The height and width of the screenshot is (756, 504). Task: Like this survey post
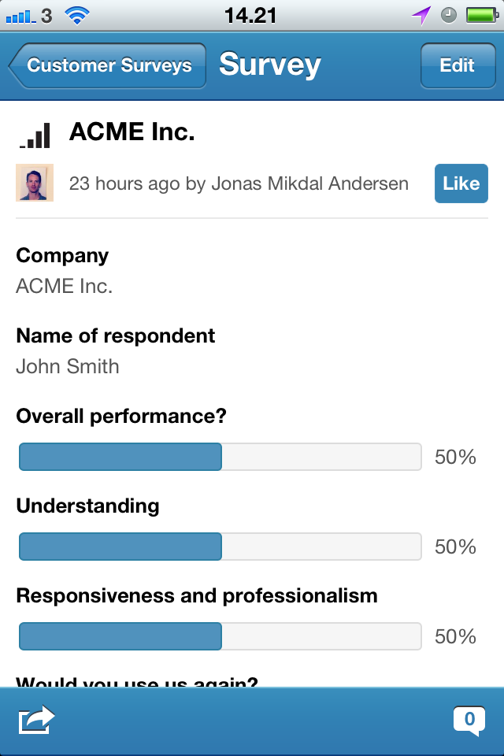(461, 183)
